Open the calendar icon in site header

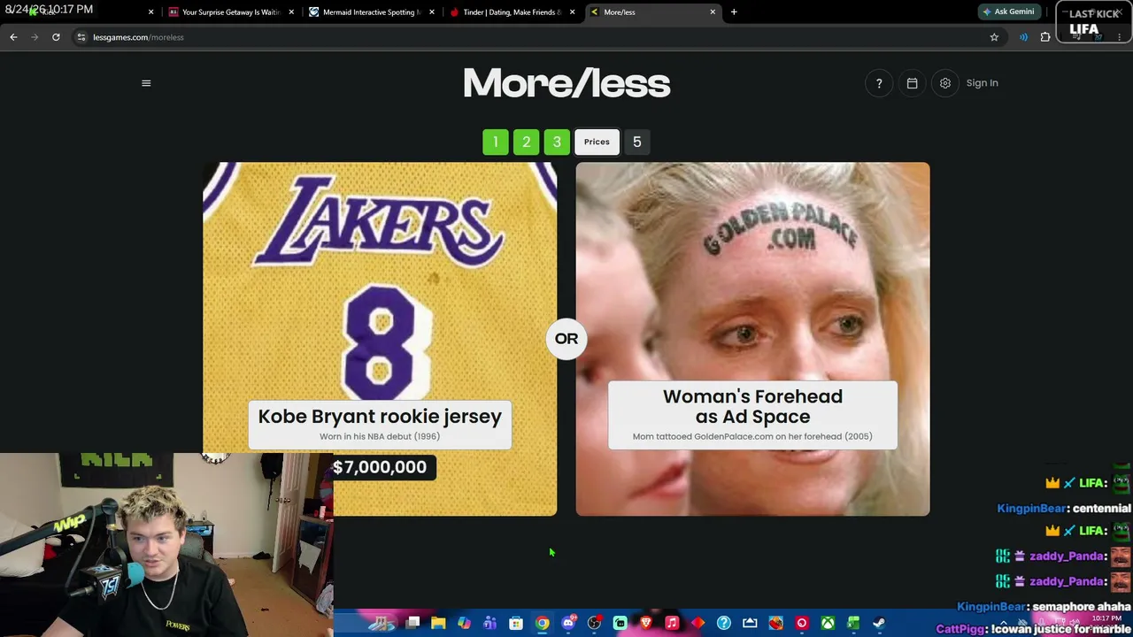point(912,83)
